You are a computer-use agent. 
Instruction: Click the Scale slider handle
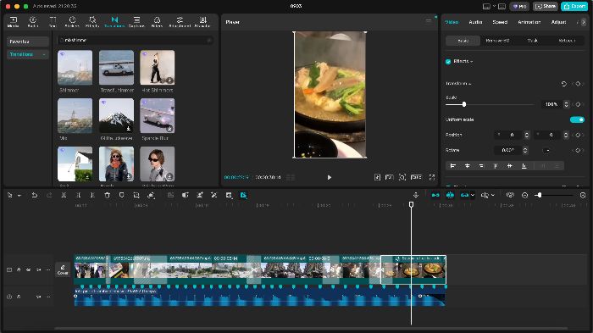click(464, 104)
